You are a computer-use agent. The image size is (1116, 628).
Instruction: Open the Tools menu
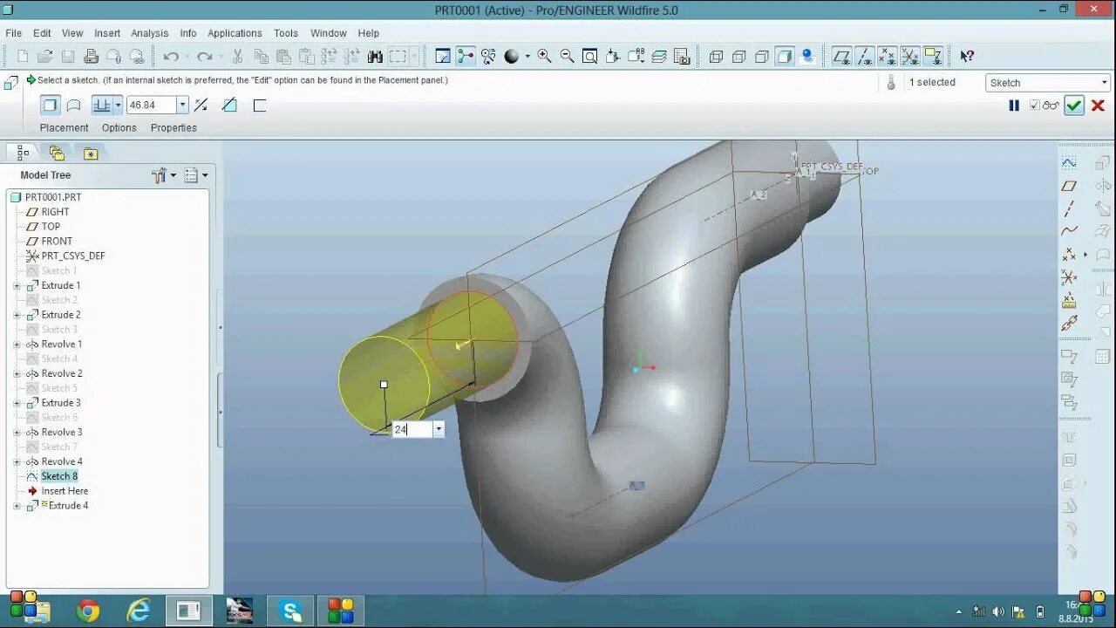(286, 33)
